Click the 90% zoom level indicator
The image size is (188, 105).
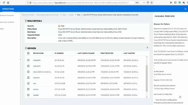coord(137,3)
